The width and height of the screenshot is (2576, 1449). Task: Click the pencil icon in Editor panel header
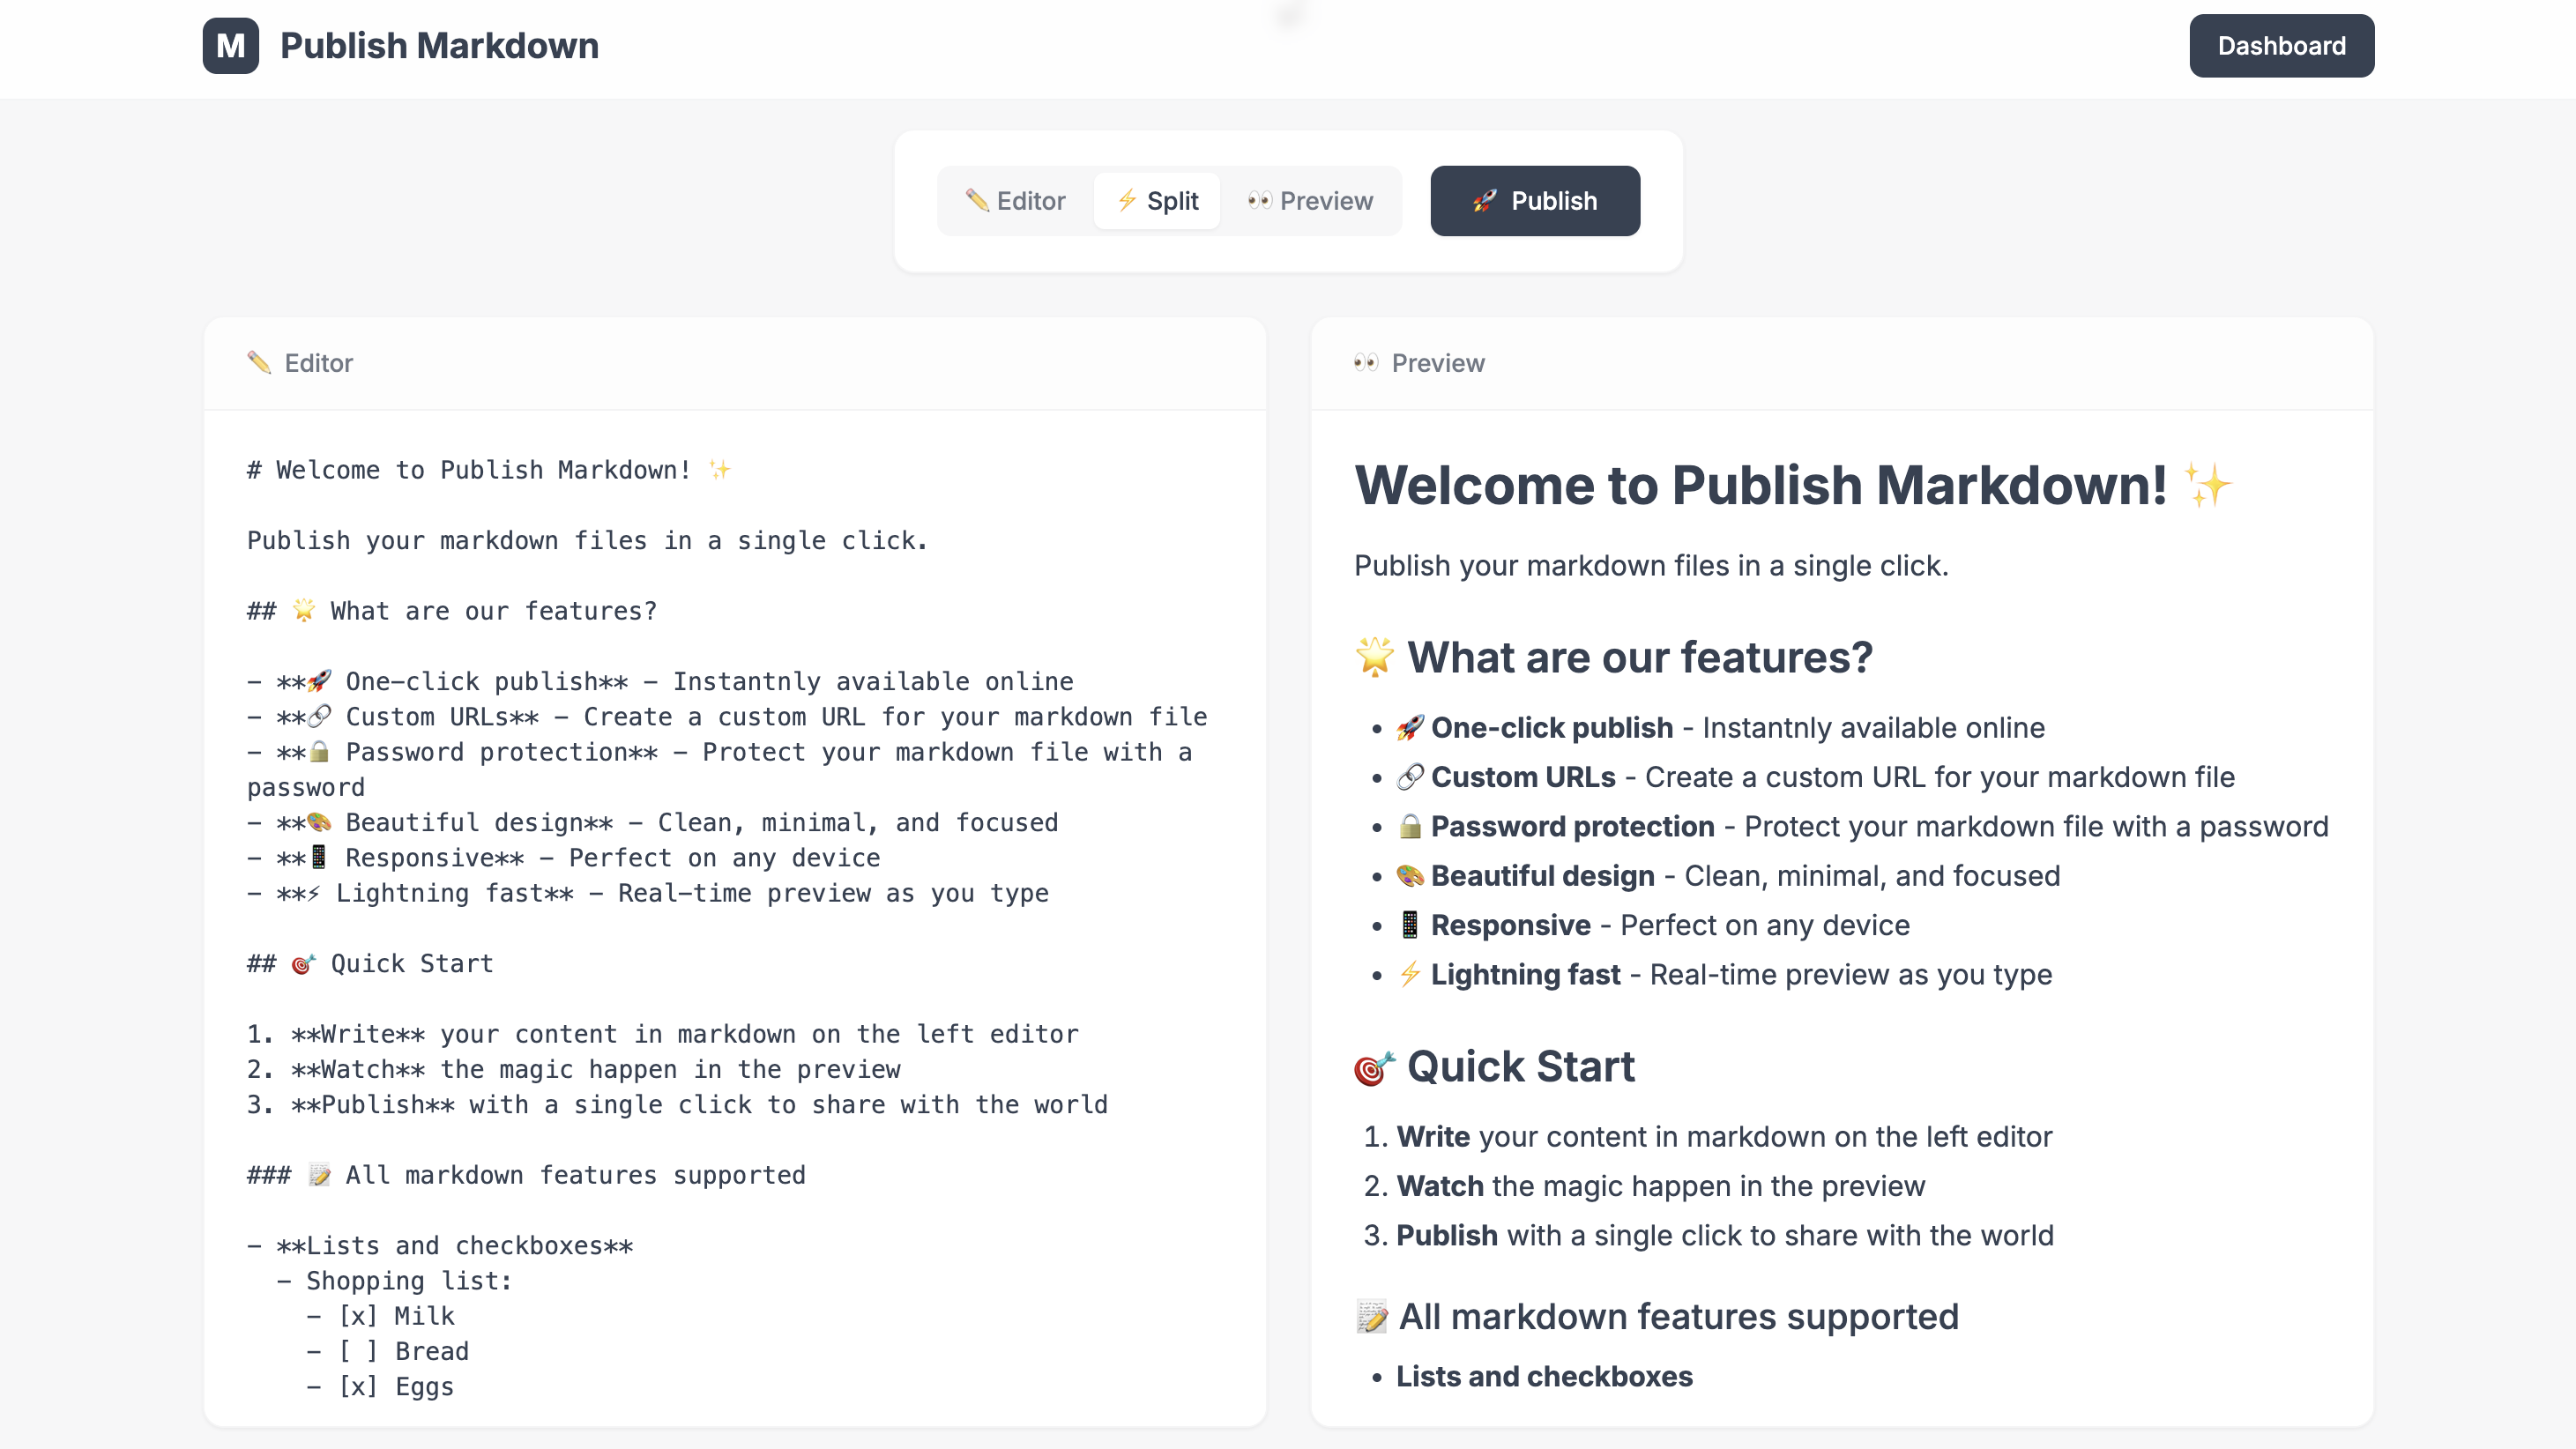tap(259, 362)
